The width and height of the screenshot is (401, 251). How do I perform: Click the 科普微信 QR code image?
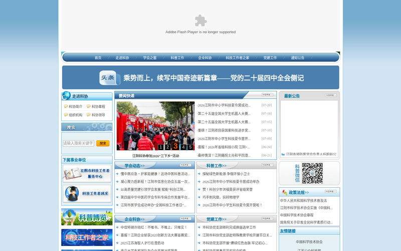[312, 173]
